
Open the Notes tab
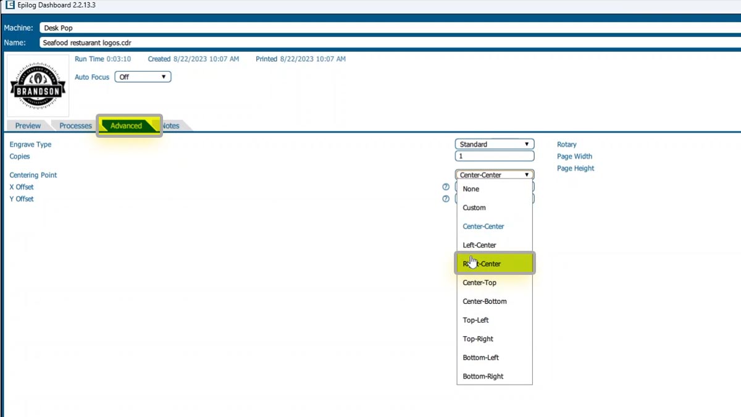(171, 126)
